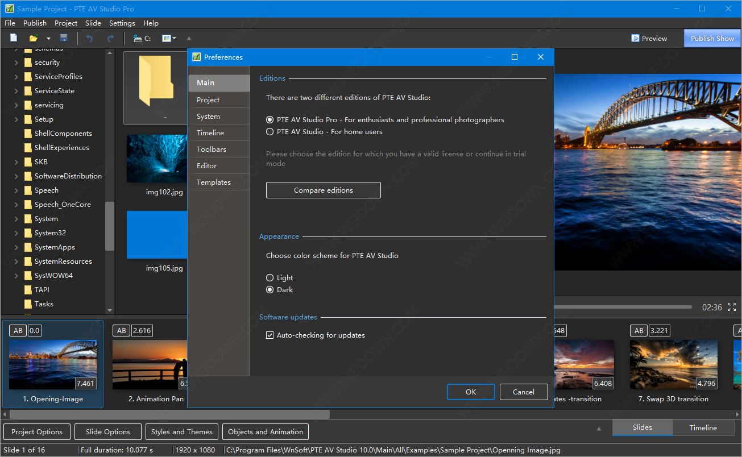This screenshot has width=742, height=457.
Task: Click the AB badge on Opening-Image slide
Action: pyautogui.click(x=18, y=330)
